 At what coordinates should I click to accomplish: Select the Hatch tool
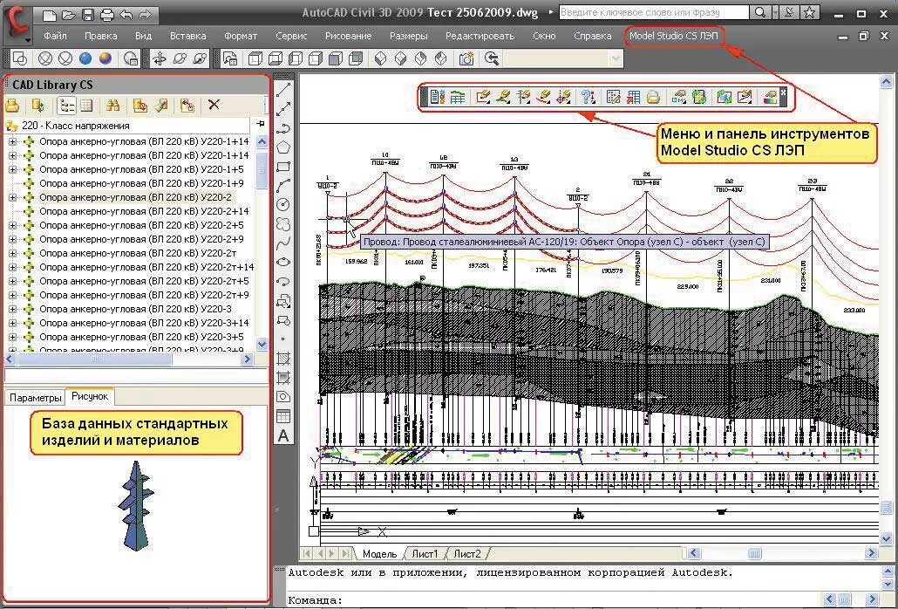click(283, 359)
